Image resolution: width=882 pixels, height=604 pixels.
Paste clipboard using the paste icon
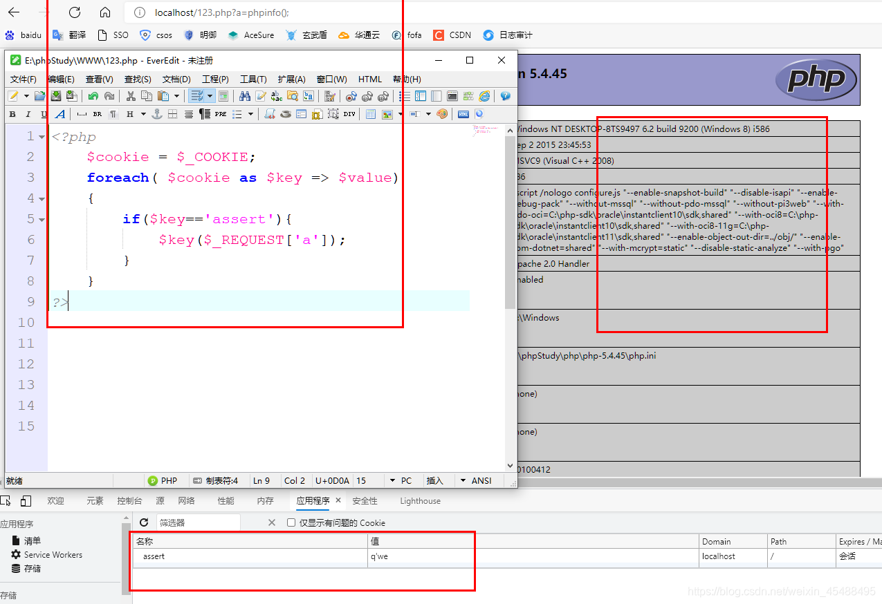163,96
